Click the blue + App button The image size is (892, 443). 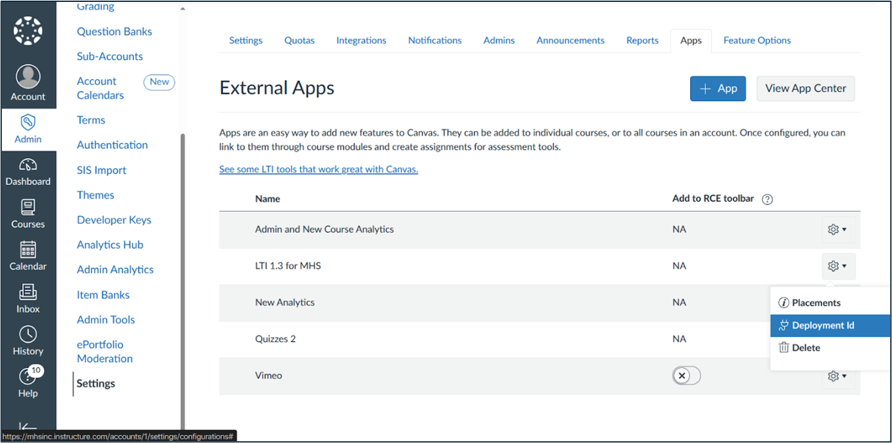pyautogui.click(x=718, y=88)
